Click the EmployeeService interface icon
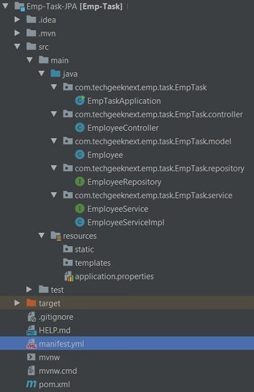The width and height of the screenshot is (254, 392). pyautogui.click(x=80, y=208)
